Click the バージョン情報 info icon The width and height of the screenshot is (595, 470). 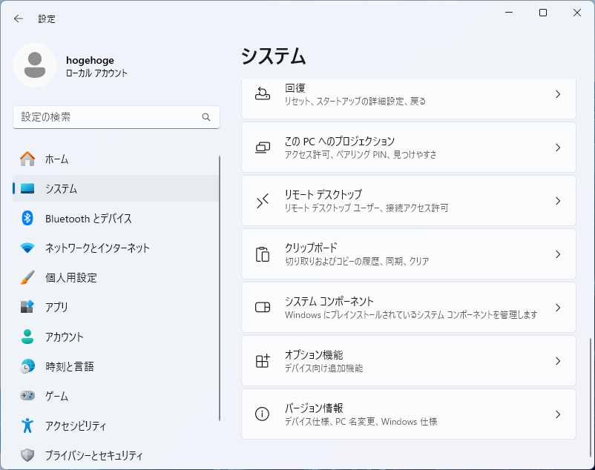263,414
